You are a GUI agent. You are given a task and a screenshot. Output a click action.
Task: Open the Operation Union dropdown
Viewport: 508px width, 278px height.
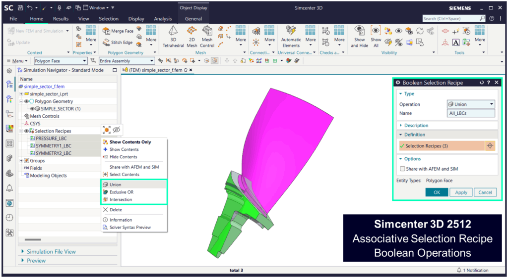pos(471,104)
